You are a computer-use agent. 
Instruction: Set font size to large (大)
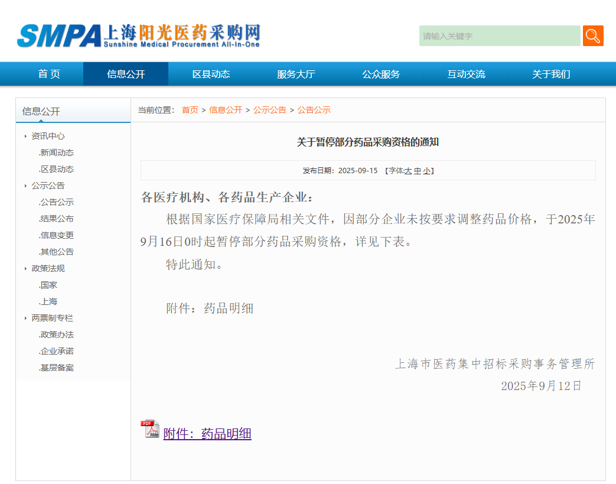click(x=408, y=171)
